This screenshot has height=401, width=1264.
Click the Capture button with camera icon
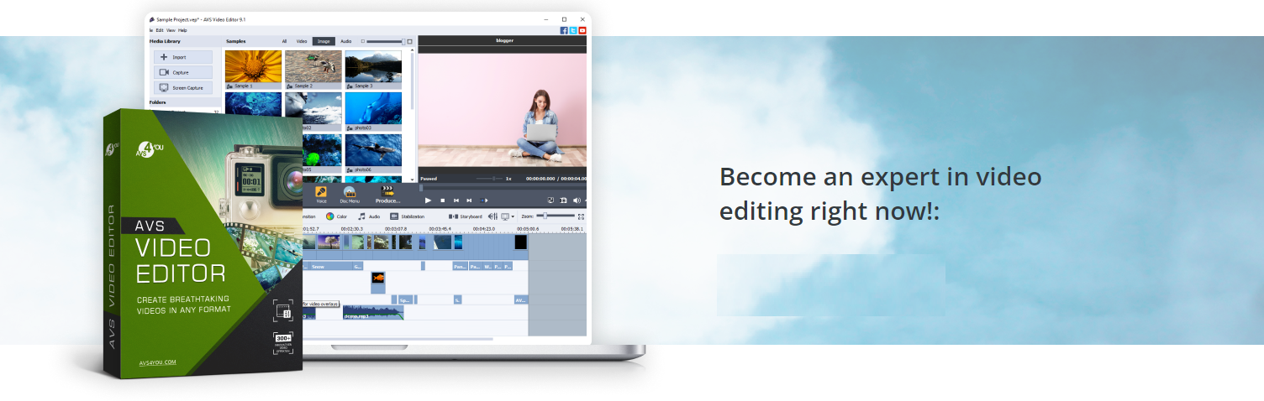(x=182, y=72)
